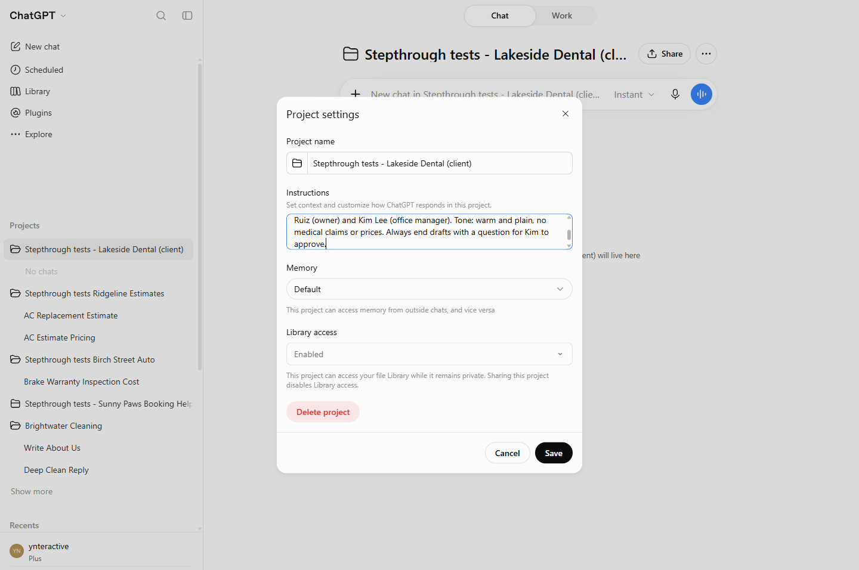Click the search icon in the sidebar

[161, 16]
